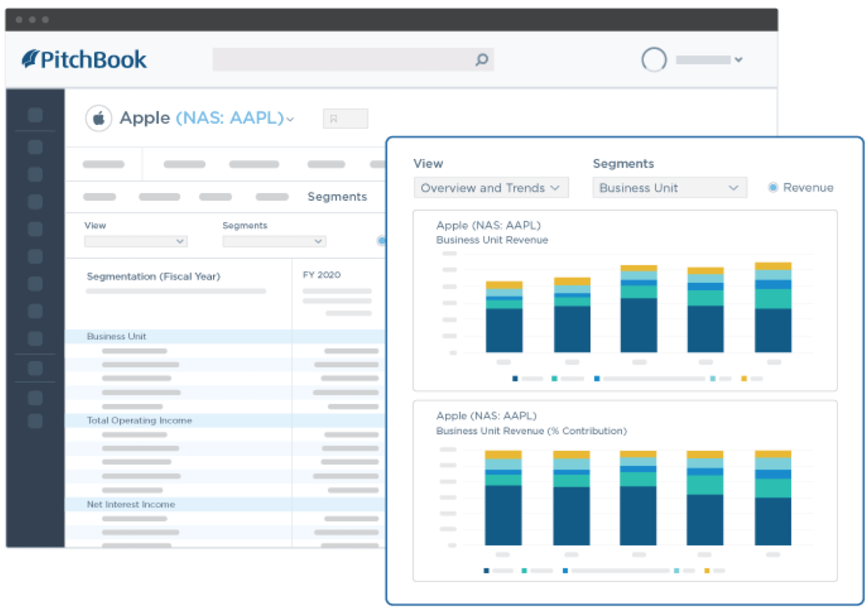
Task: Click the magnifier search icon
Action: 482,60
